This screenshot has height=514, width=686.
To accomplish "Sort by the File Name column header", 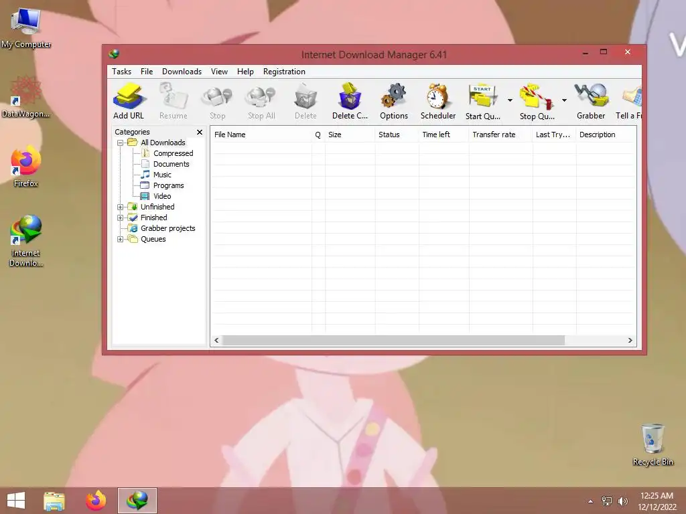I will pos(261,135).
